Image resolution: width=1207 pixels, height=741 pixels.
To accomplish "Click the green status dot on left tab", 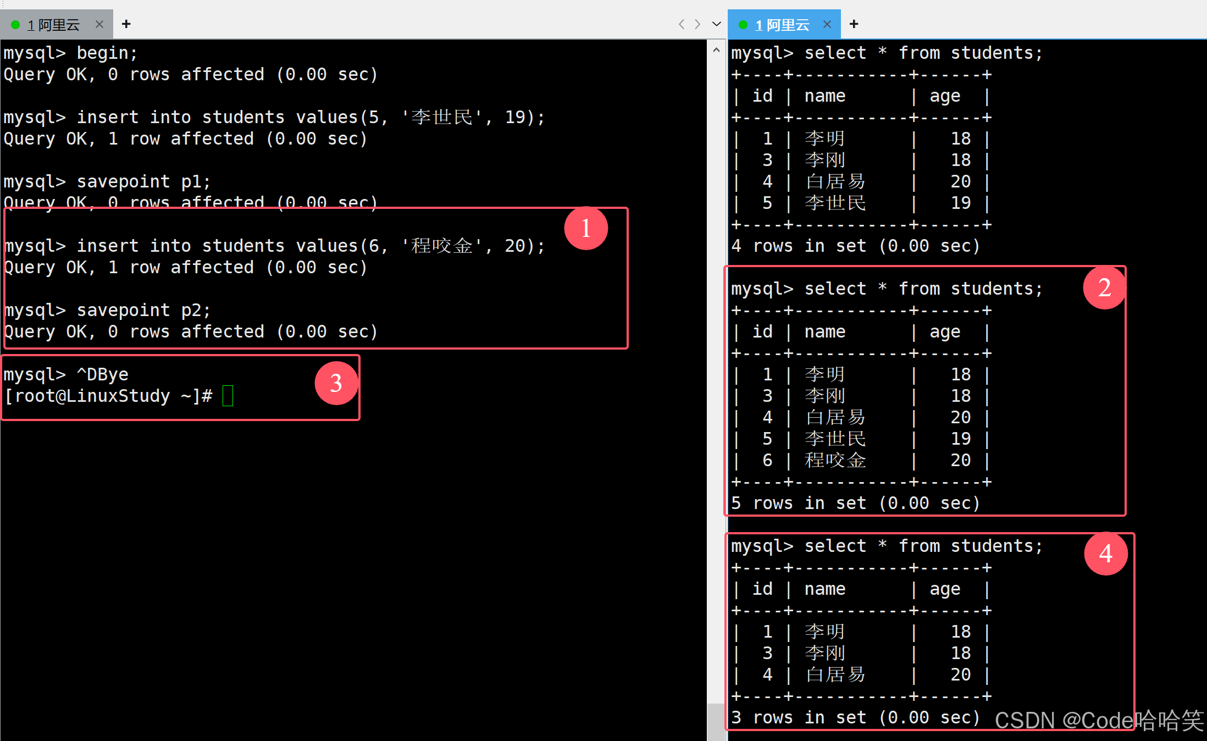I will (x=15, y=25).
